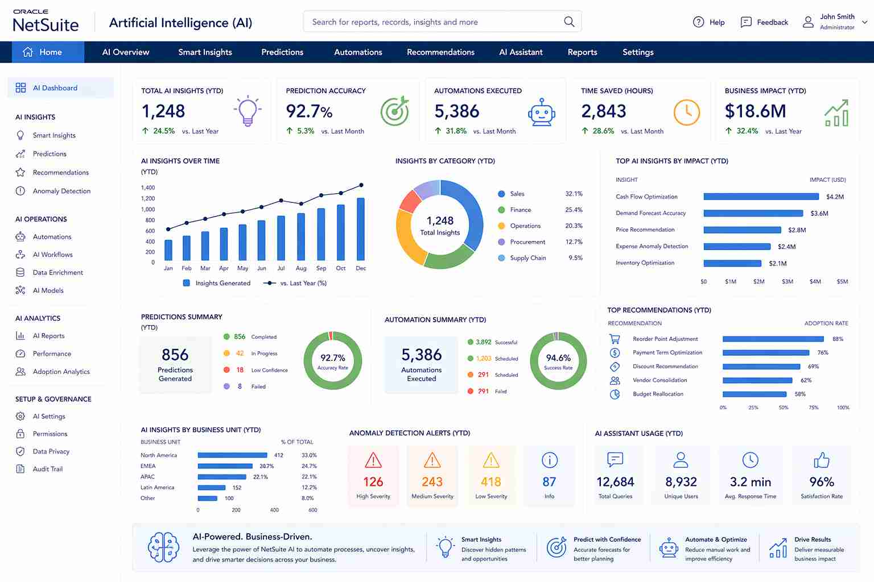
Task: Click the Smart Insights lightbulb sidebar icon
Action: click(20, 135)
